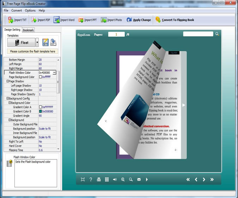238x198 pixels.
Task: Show page thumbnails grid view
Action: [x=107, y=180]
